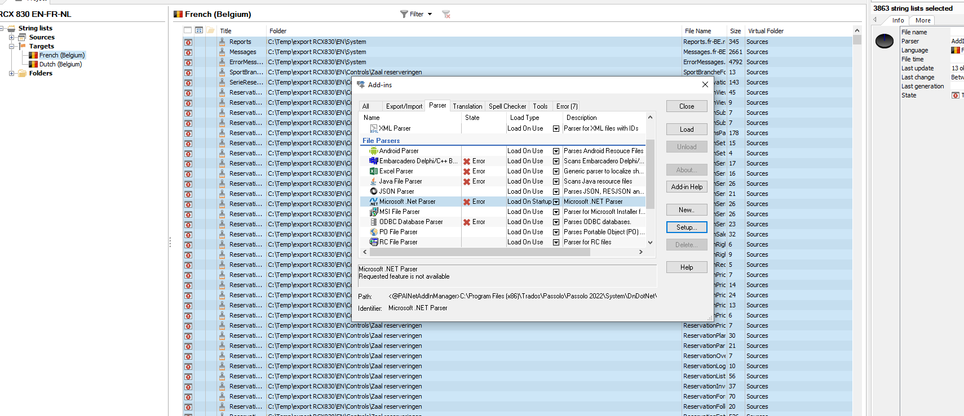Click the Setup... button

687,227
